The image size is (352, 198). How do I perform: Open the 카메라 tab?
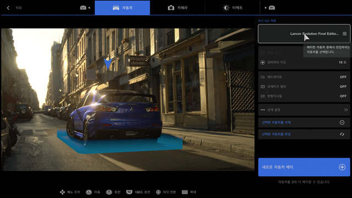[177, 8]
